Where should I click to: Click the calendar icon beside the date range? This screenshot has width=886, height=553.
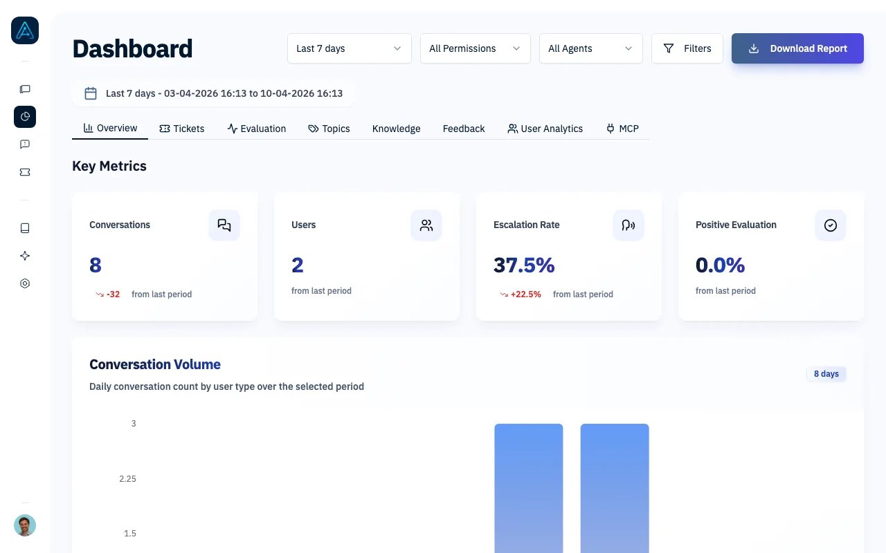(x=91, y=93)
